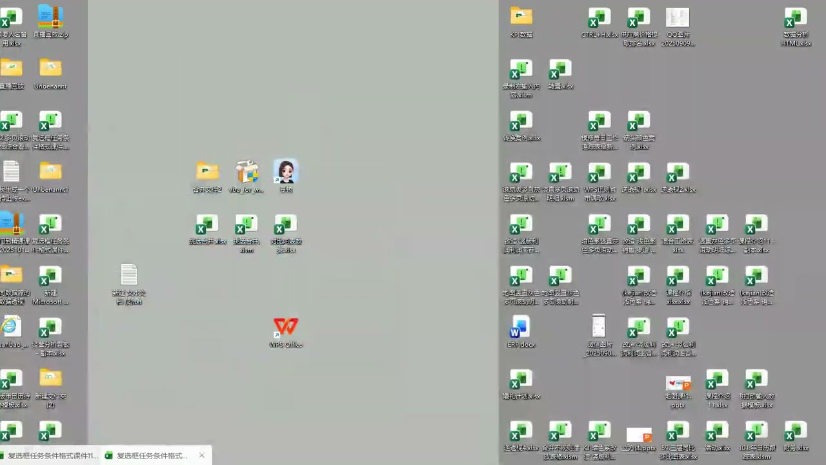
Task: Open the KPI数据 folder
Action: pos(521,22)
